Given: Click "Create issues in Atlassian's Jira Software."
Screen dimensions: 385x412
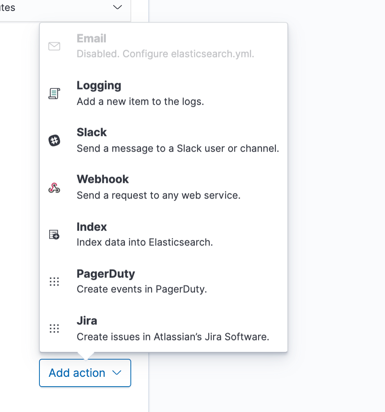Looking at the screenshot, I should click(x=173, y=337).
